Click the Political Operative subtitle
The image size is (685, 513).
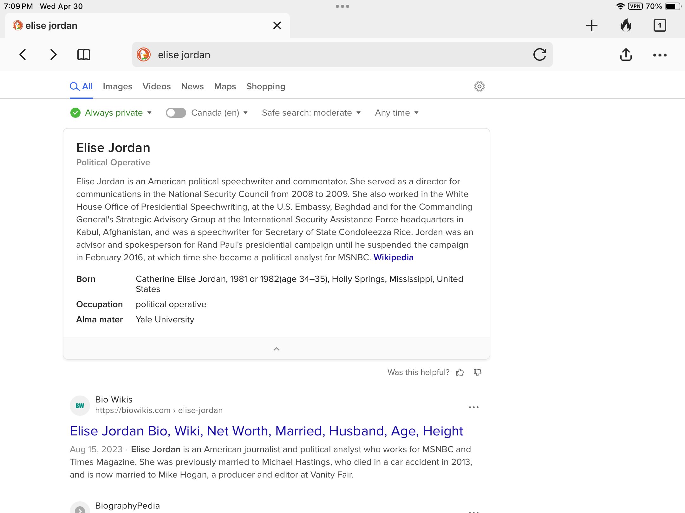tap(113, 162)
